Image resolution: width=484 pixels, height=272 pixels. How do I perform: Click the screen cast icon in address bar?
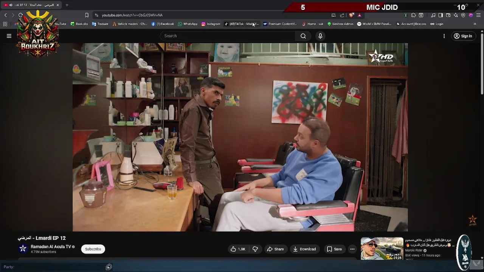334,15
